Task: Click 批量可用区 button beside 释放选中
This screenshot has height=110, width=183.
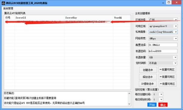Action: 167,77
